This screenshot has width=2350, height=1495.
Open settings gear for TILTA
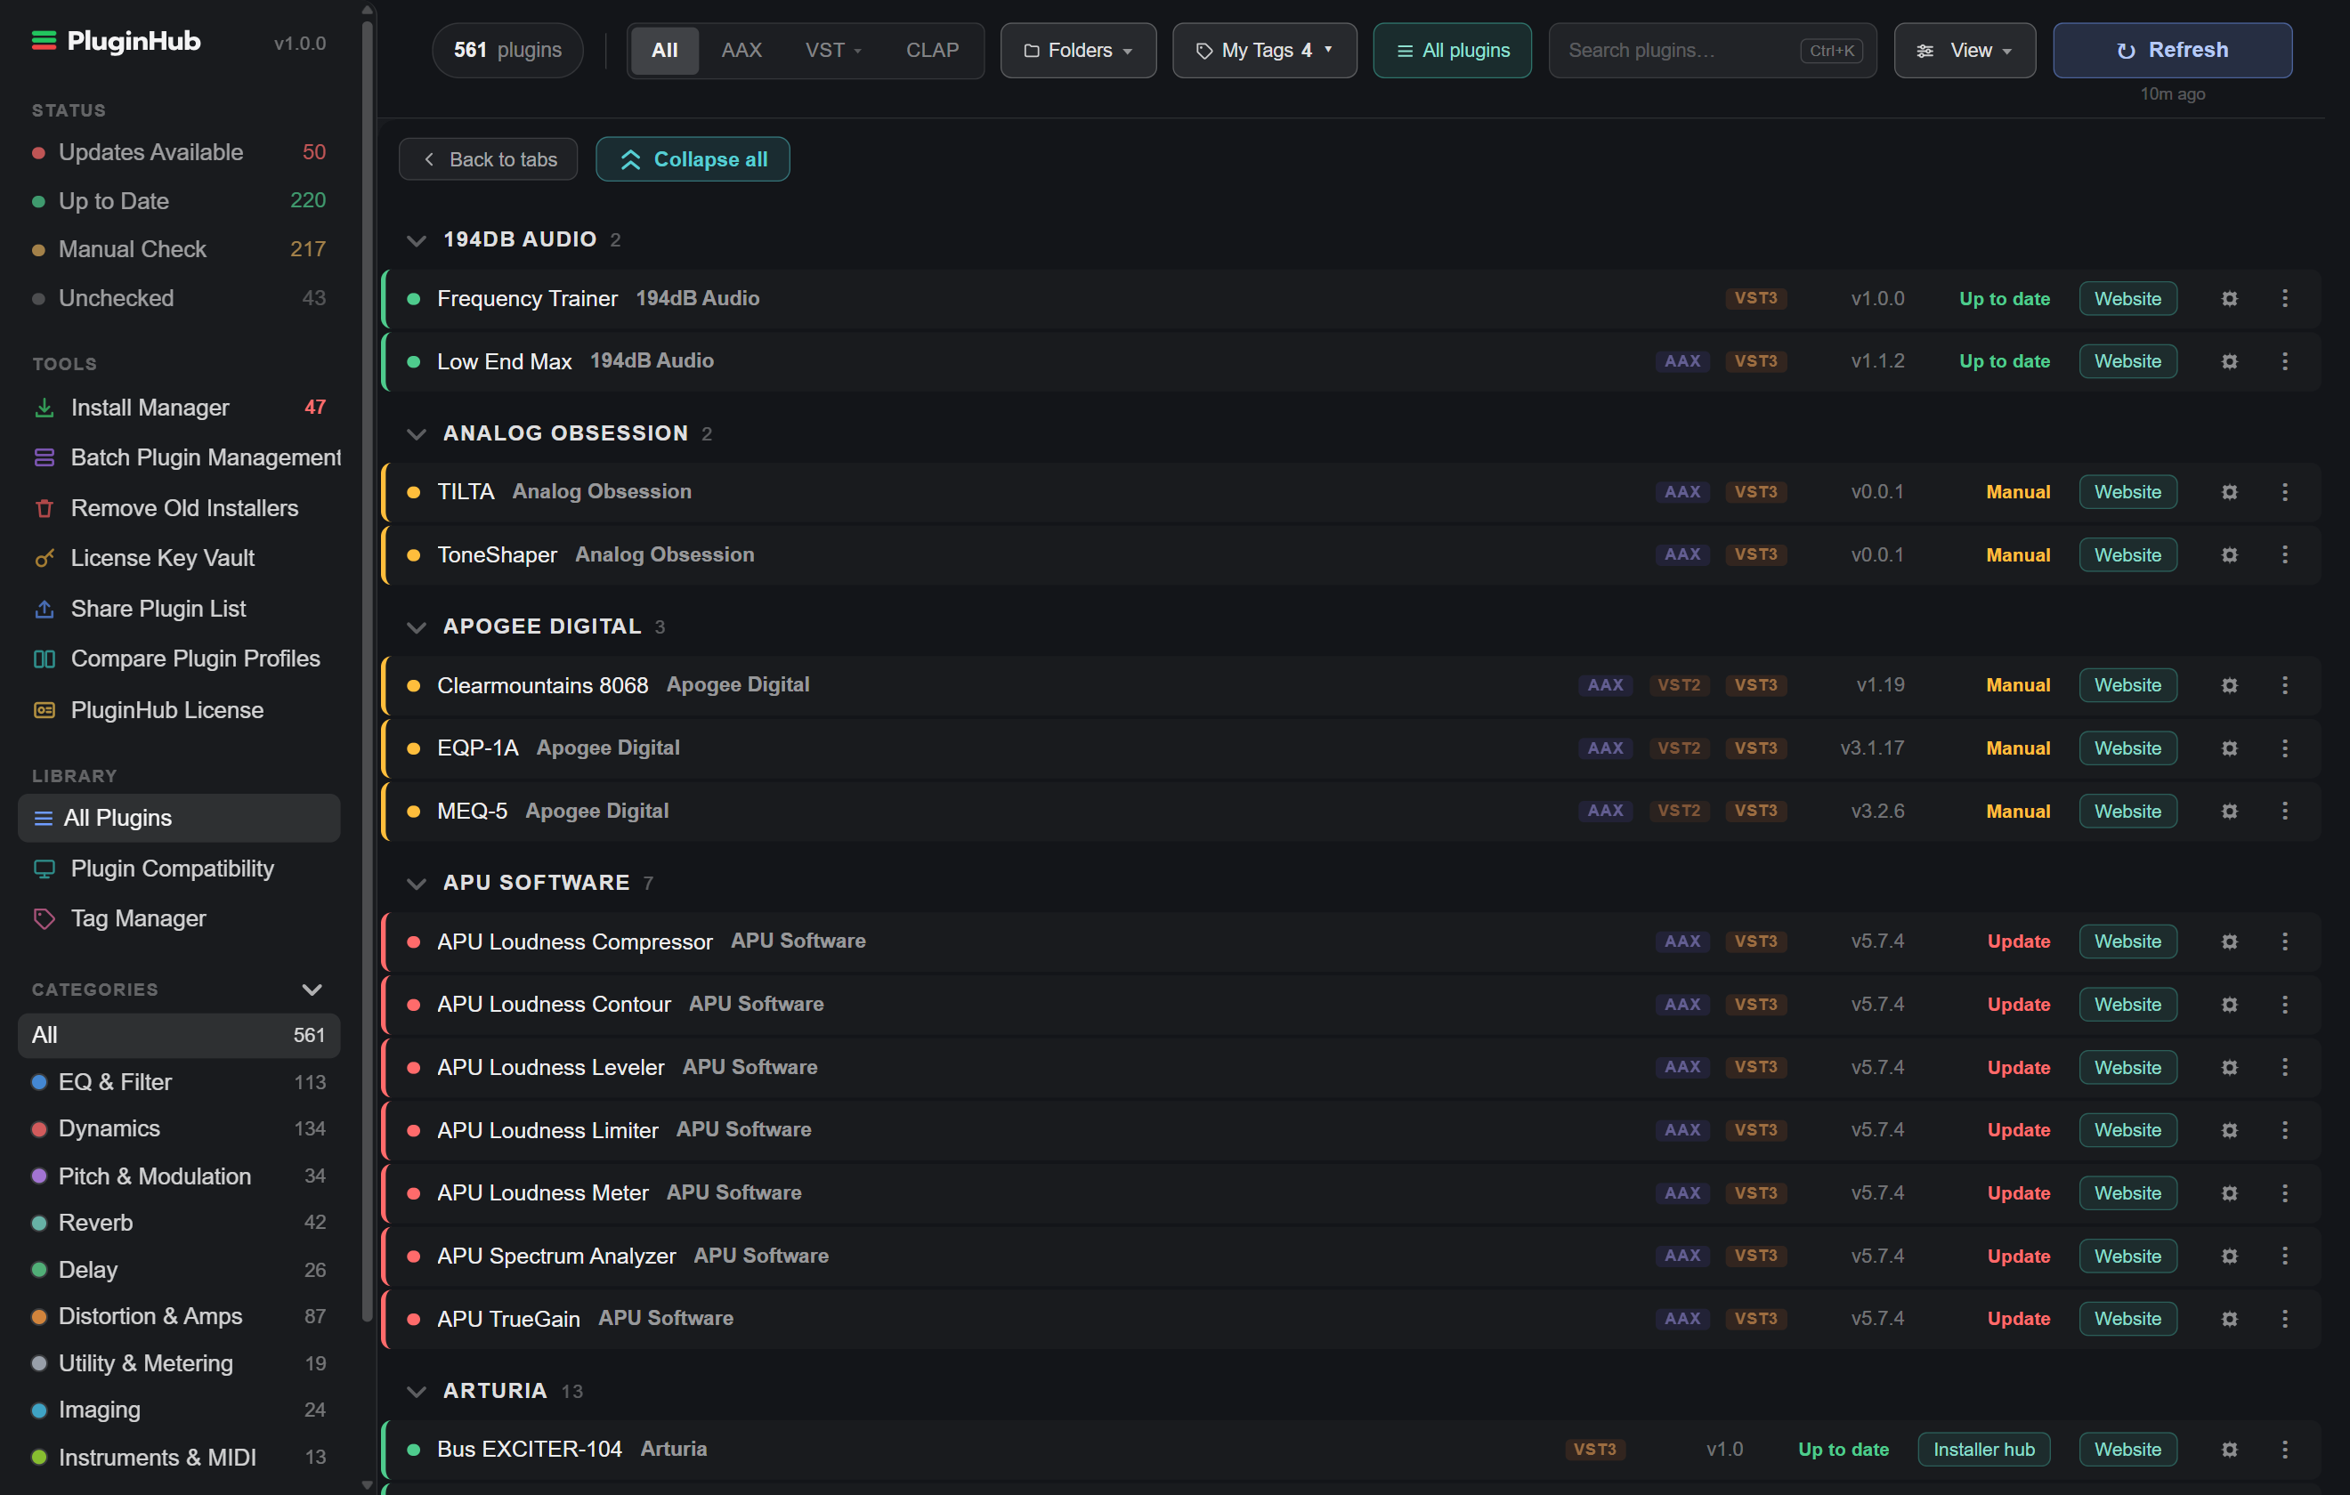2229,492
